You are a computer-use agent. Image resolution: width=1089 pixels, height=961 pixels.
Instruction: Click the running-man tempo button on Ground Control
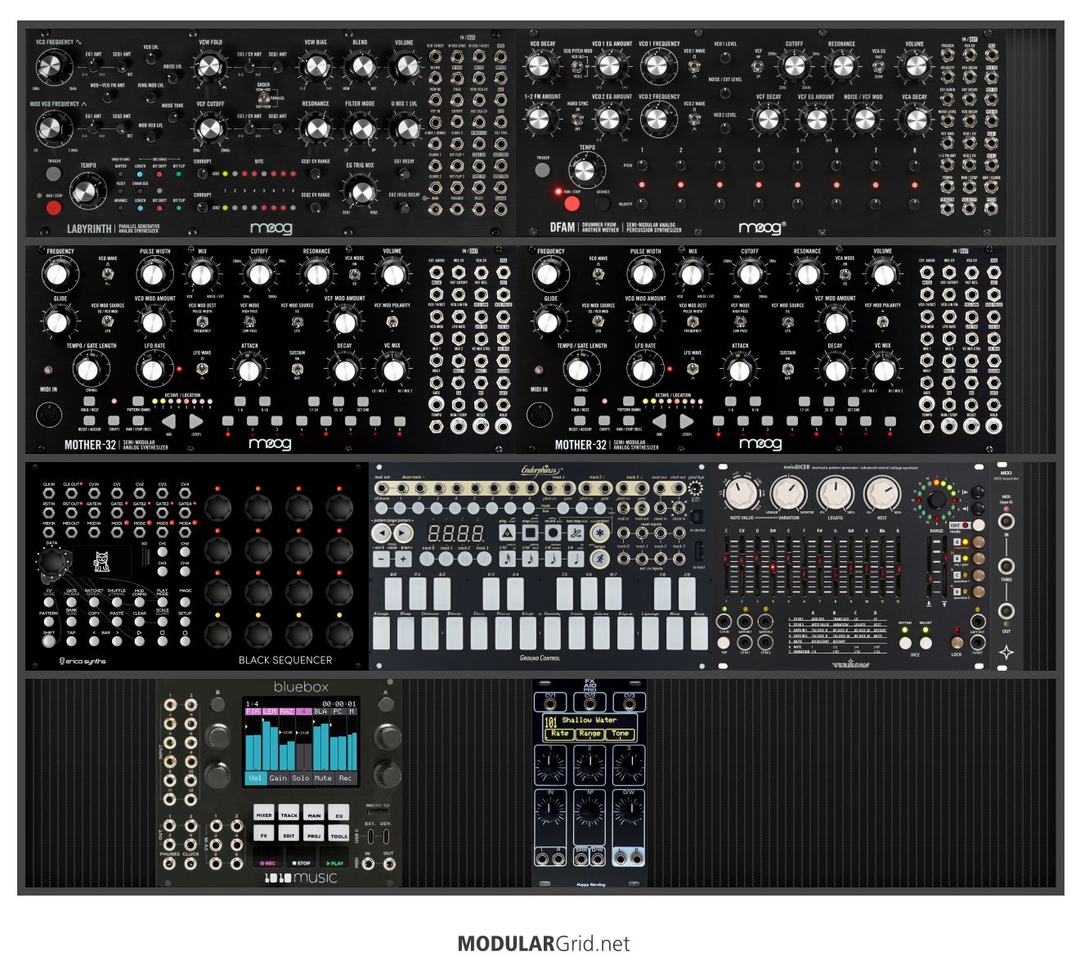click(x=599, y=559)
